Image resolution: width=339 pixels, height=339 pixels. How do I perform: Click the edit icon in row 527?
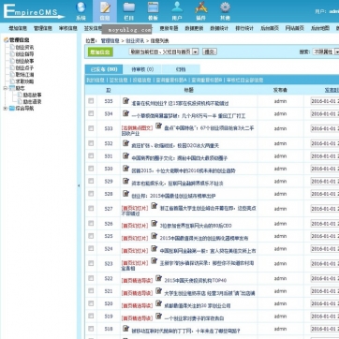pos(154,206)
